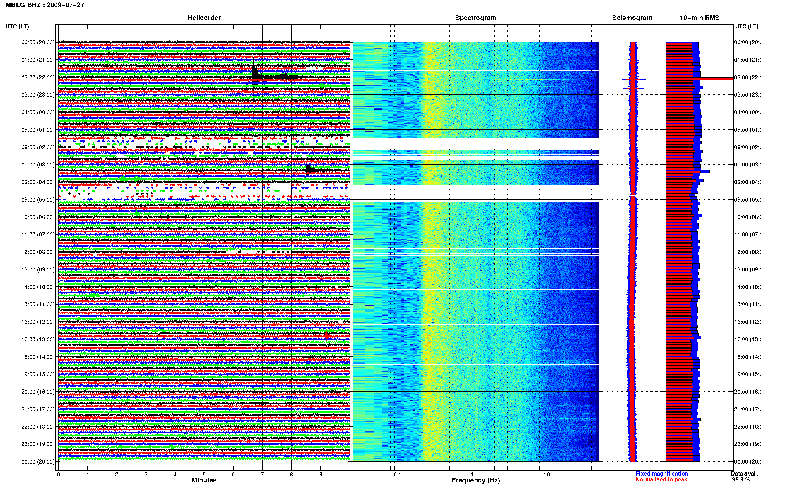This screenshot has width=793, height=495.
Task: Click the title 'MBLG BHZ : 2009-07-27'
Action: 45,5
